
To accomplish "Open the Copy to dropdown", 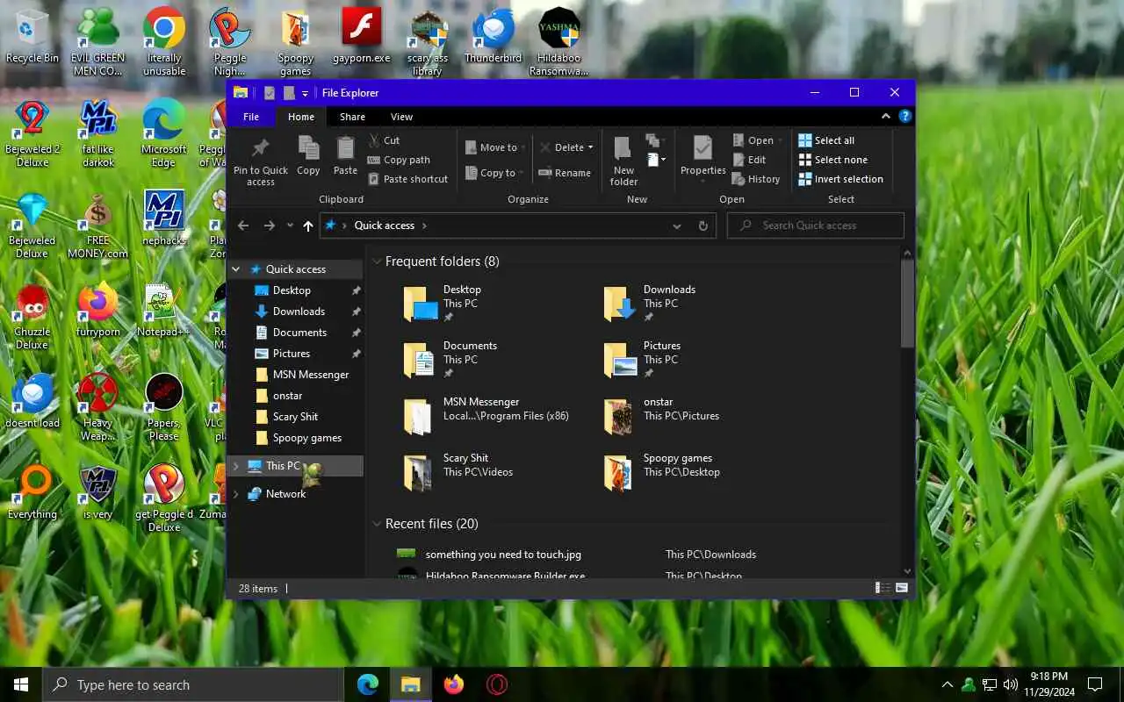I will click(x=496, y=173).
